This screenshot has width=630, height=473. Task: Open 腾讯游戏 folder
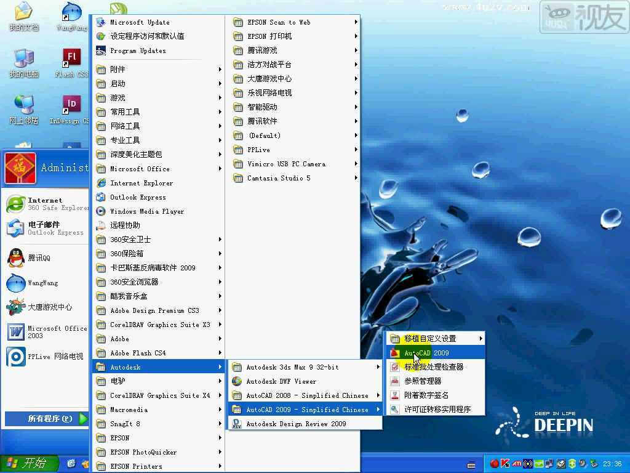pos(295,51)
